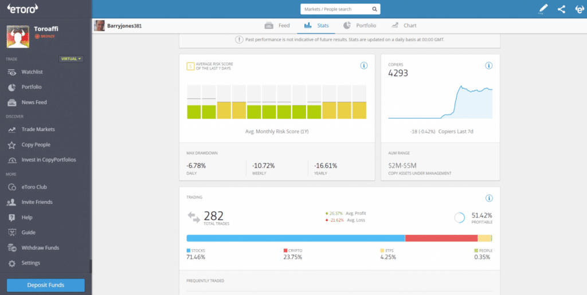Click the eToro logo in the sidebar
The height and width of the screenshot is (295, 587).
pyautogui.click(x=22, y=8)
